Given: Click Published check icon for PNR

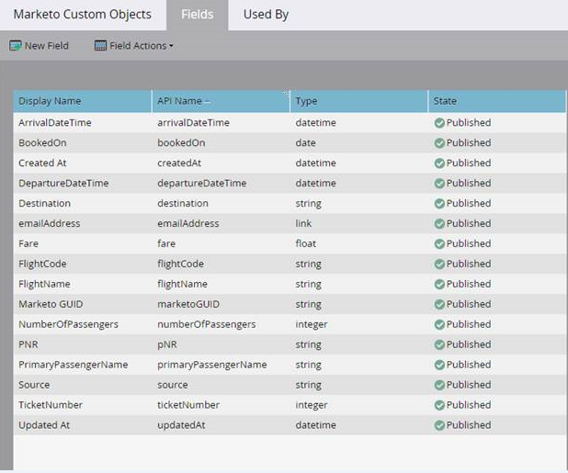Looking at the screenshot, I should tap(439, 345).
